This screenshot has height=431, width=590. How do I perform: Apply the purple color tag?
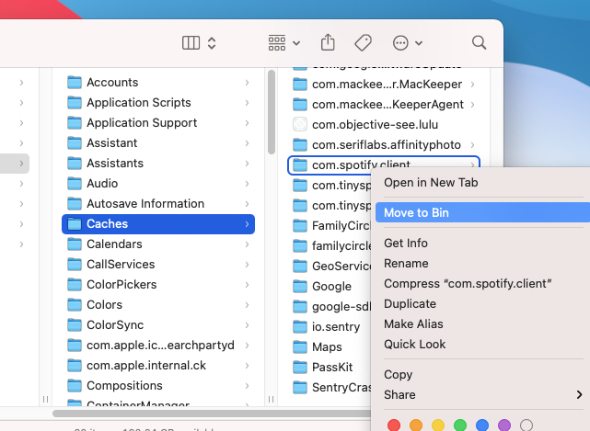pos(504,425)
